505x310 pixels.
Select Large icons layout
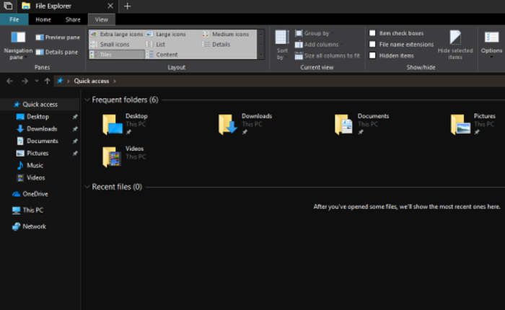coord(166,34)
